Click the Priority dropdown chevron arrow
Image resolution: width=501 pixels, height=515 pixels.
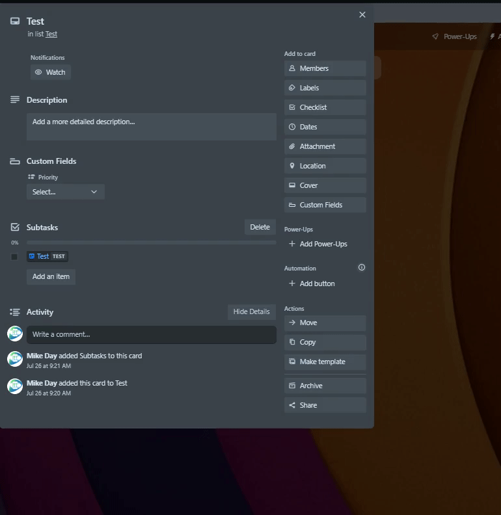94,192
